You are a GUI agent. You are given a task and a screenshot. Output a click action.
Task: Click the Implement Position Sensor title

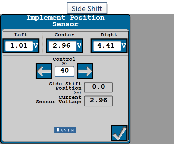pyautogui.click(x=66, y=21)
